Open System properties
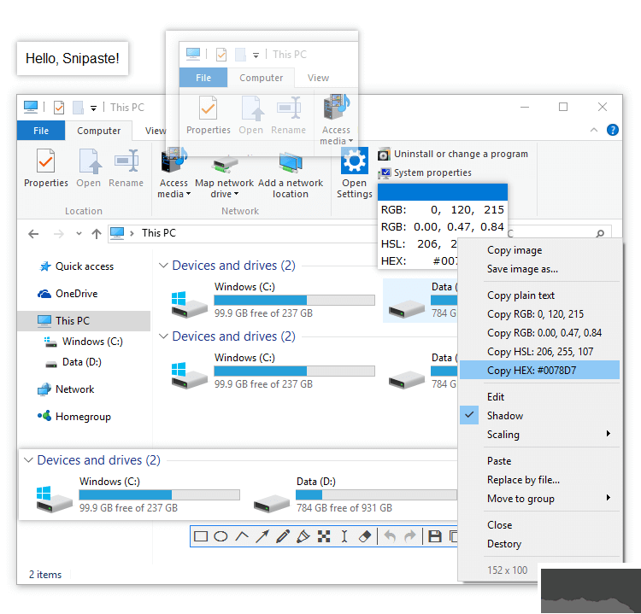This screenshot has height=614, width=641. 432,173
